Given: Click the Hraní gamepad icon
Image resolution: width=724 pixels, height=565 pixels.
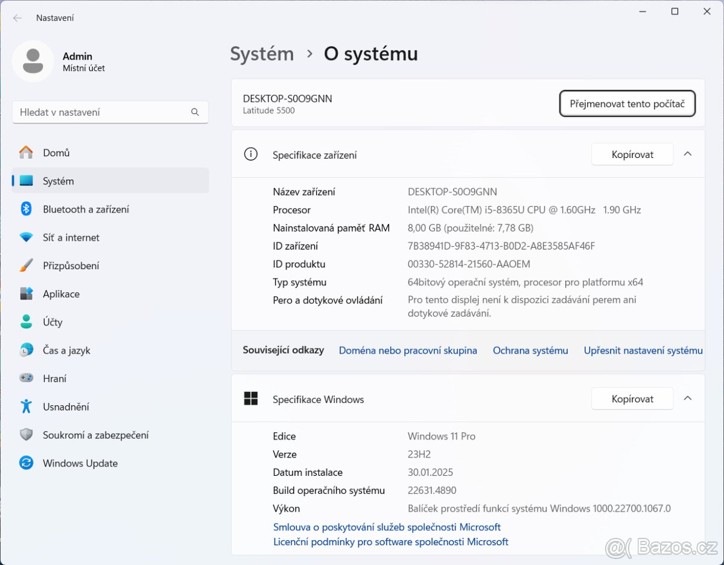Looking at the screenshot, I should (x=26, y=378).
